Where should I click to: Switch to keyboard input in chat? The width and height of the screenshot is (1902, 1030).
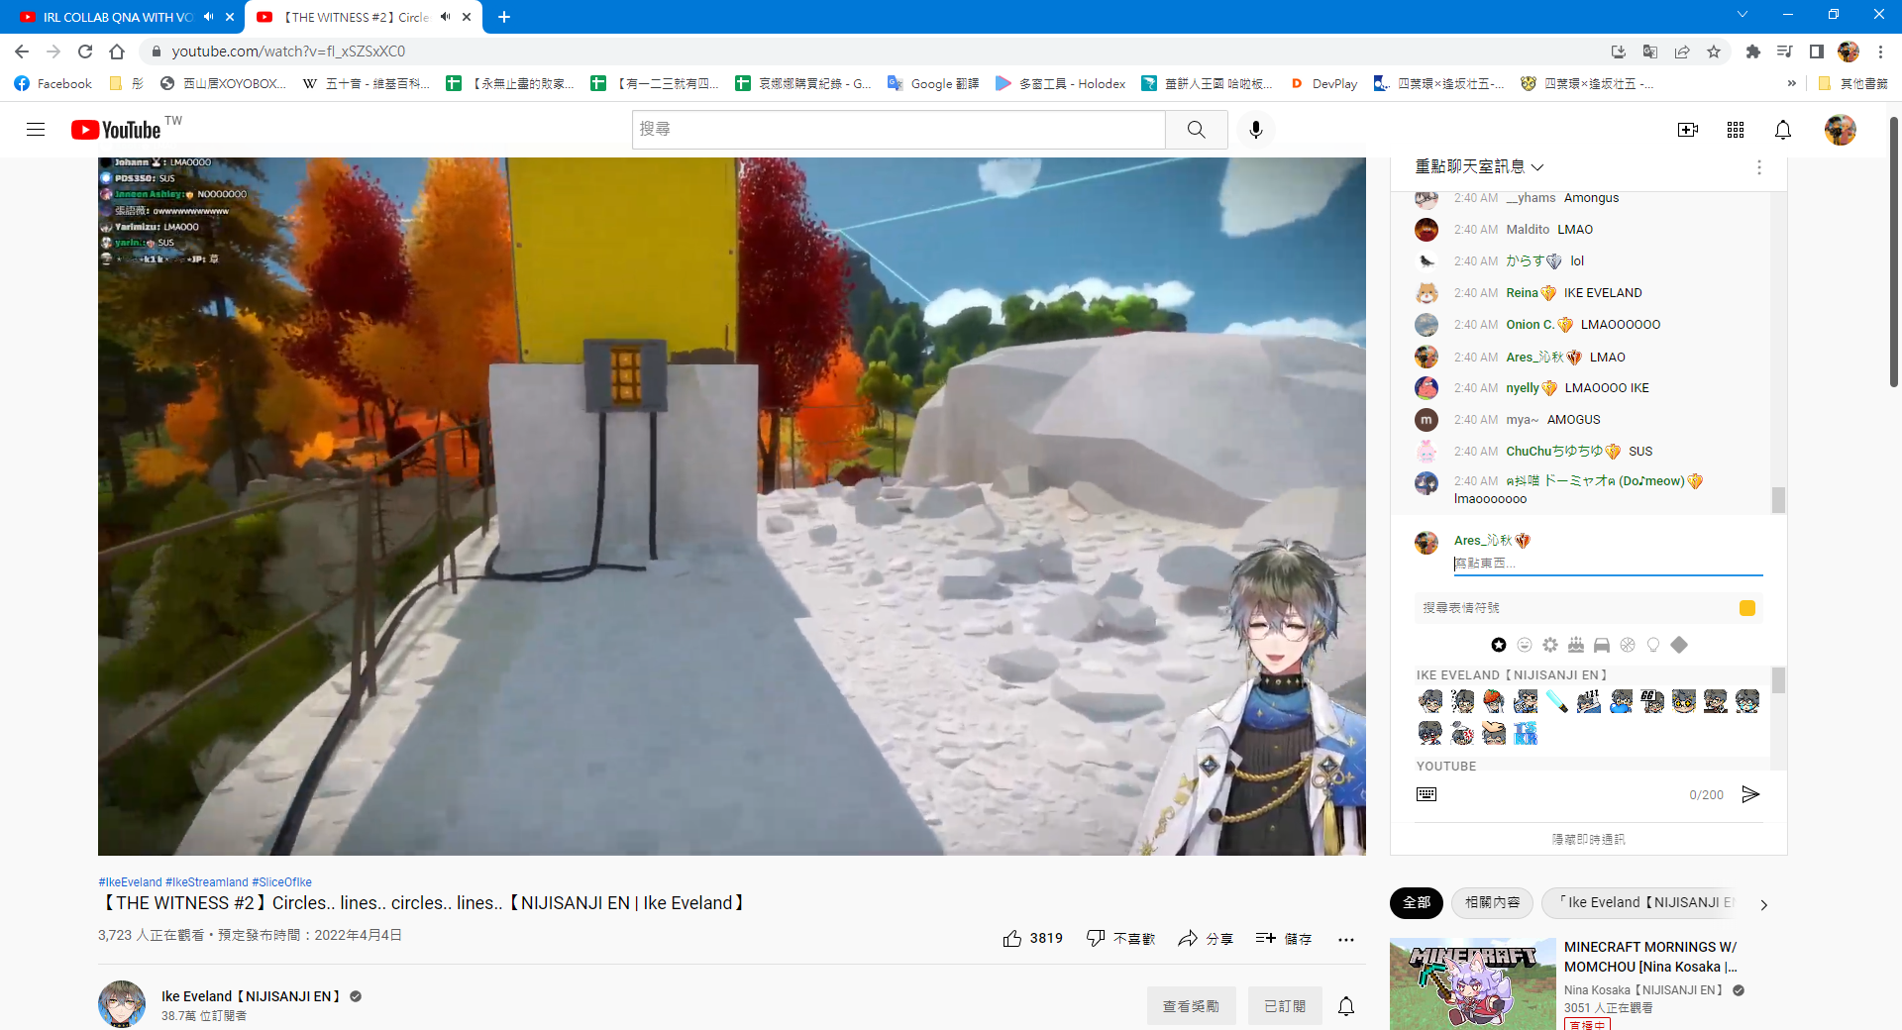pos(1426,794)
